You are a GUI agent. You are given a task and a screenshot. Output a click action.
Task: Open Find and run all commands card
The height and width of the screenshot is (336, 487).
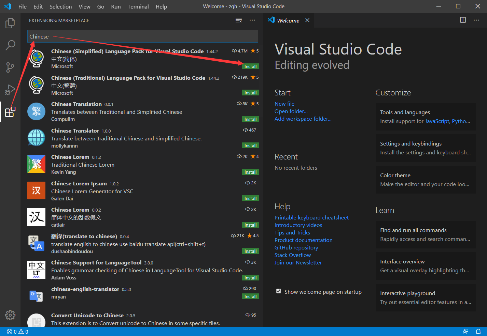point(426,234)
